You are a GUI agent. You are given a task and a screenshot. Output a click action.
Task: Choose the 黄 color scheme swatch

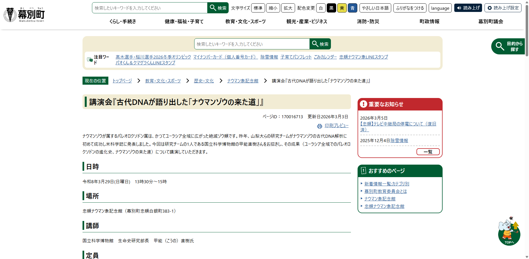[342, 8]
